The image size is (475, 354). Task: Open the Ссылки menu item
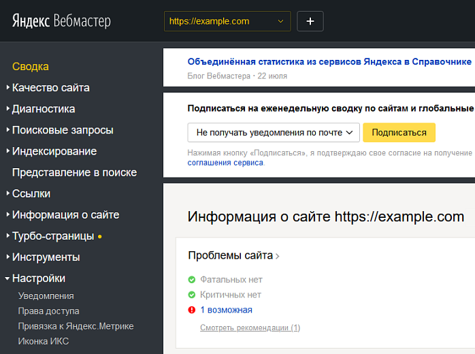[31, 193]
